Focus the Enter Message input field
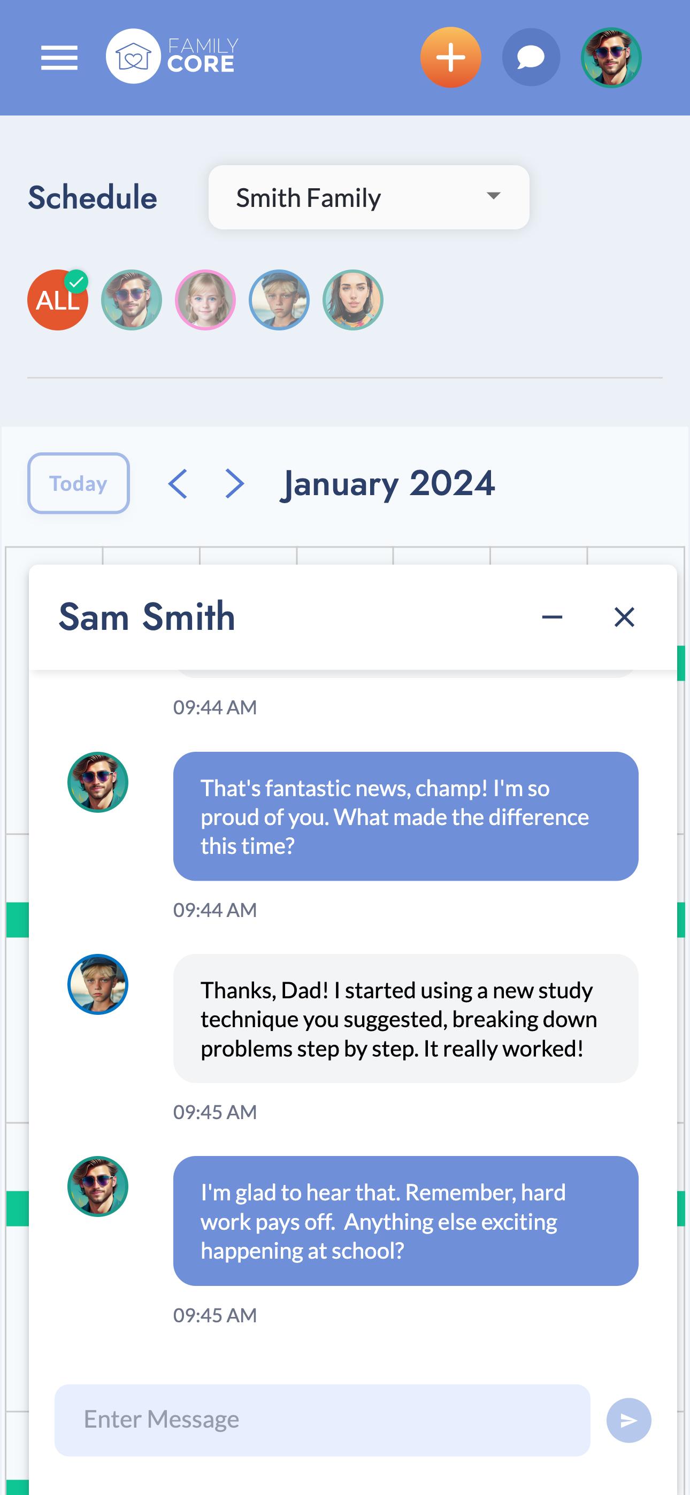Screen dimensions: 690x1495 [323, 1420]
